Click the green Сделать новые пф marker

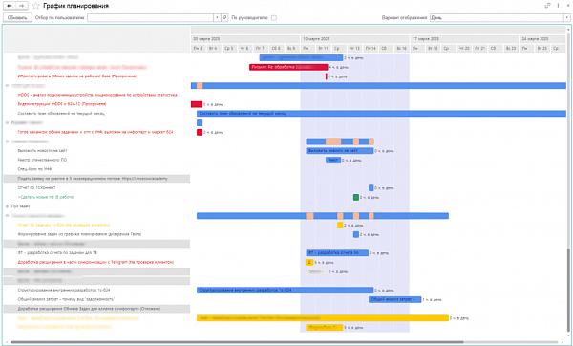click(356, 197)
